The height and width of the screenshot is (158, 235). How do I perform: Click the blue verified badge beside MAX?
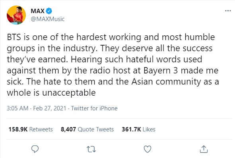[49, 11]
